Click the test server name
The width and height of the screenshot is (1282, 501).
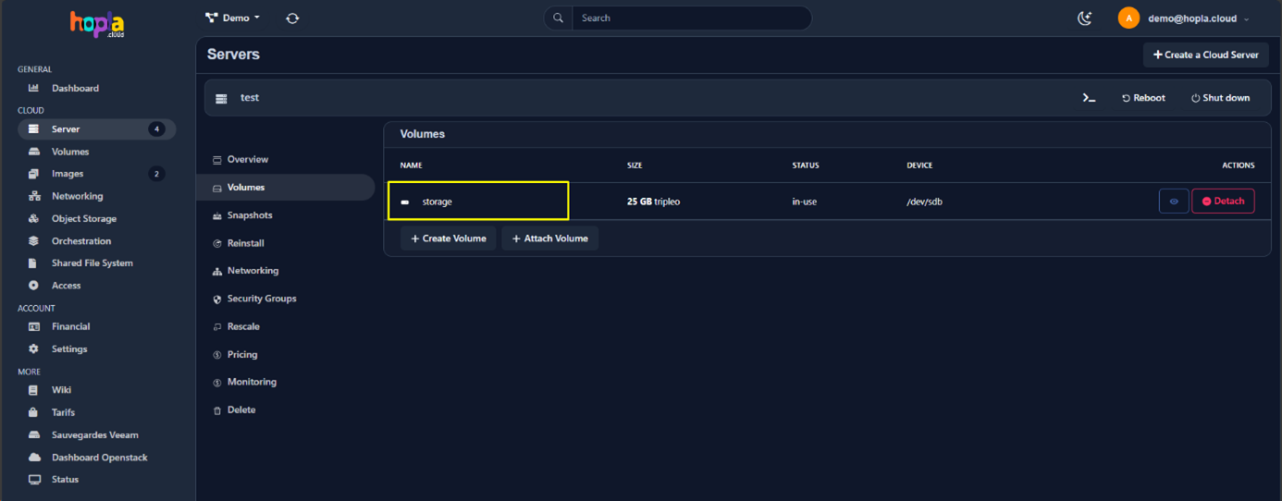click(x=250, y=98)
